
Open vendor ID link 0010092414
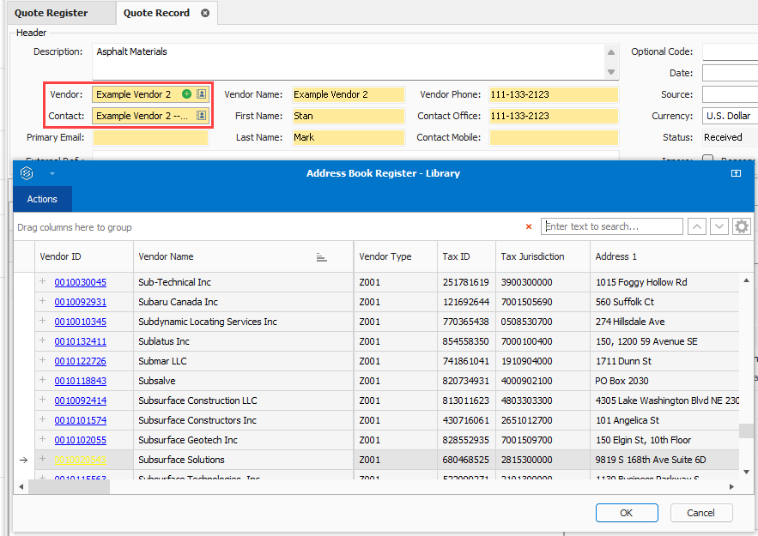pos(81,400)
